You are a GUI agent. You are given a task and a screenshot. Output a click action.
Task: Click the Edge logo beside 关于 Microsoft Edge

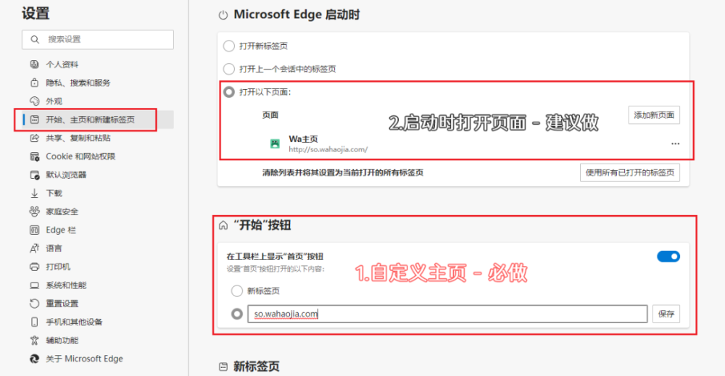pos(34,359)
